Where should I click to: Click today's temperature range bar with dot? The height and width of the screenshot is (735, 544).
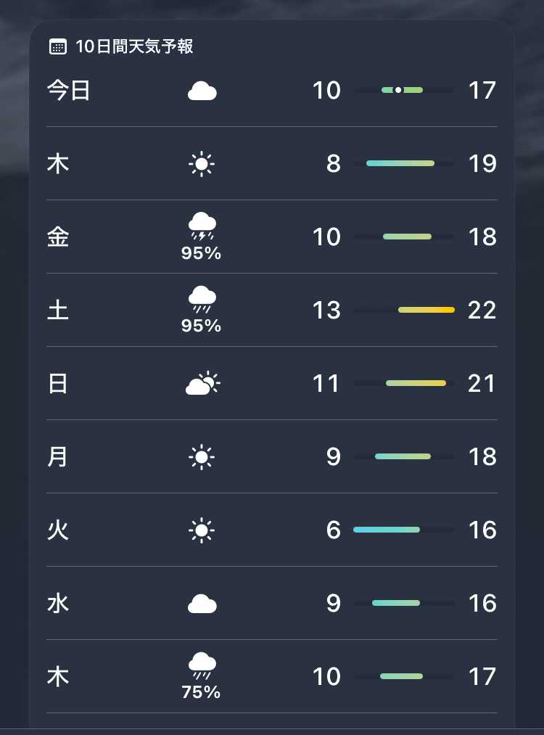[x=403, y=90]
